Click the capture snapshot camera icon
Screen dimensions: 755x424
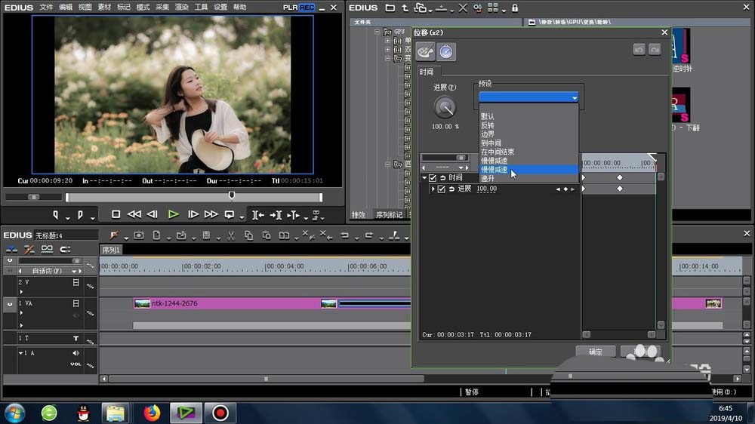click(x=139, y=235)
